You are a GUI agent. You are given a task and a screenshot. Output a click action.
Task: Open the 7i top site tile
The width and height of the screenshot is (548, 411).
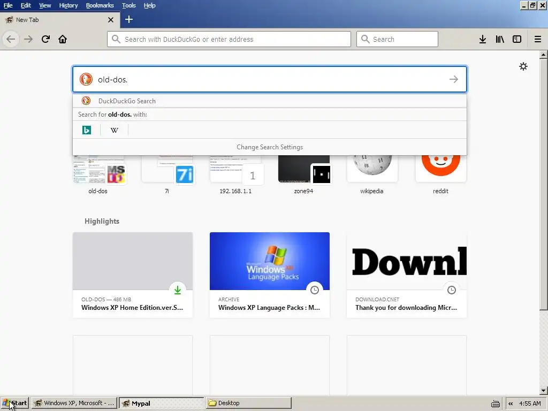click(167, 175)
